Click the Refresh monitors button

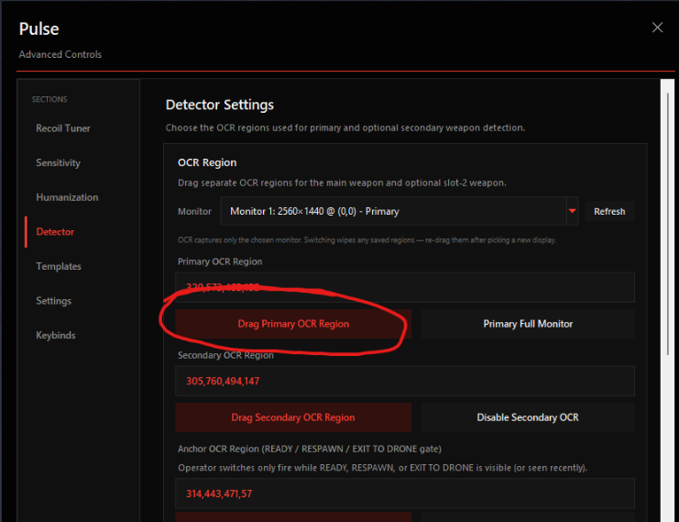tap(609, 212)
